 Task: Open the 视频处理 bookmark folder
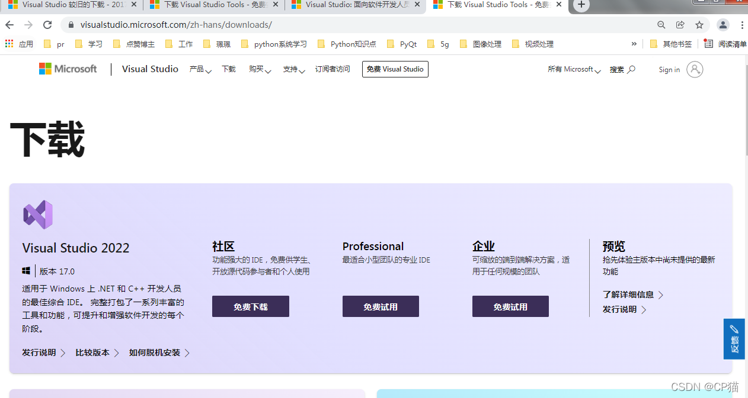(x=532, y=44)
